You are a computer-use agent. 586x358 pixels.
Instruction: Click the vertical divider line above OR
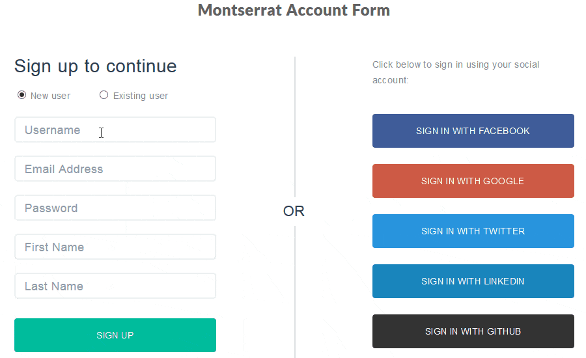click(x=295, y=130)
